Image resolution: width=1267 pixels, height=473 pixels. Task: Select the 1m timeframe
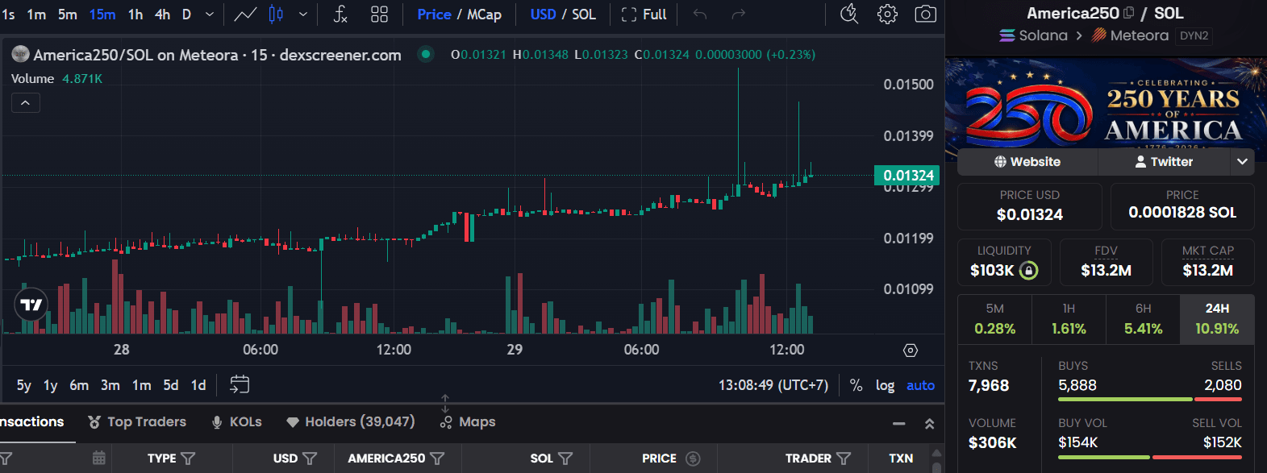pos(36,15)
